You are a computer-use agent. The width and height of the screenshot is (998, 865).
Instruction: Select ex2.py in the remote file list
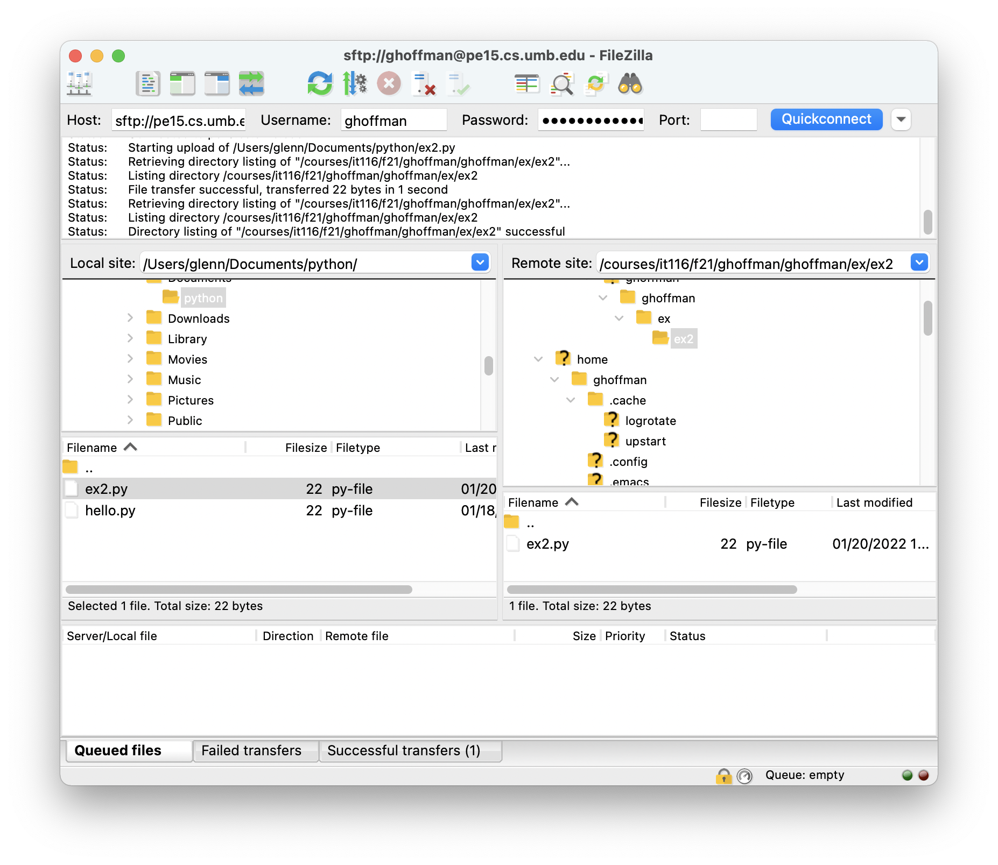tap(719, 544)
